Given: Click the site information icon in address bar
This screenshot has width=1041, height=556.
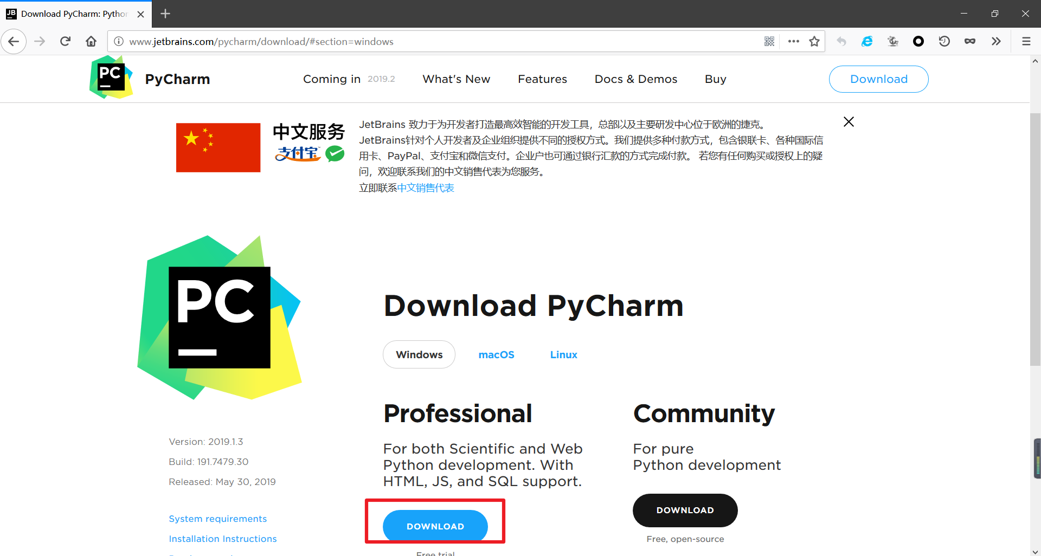Looking at the screenshot, I should click(119, 42).
